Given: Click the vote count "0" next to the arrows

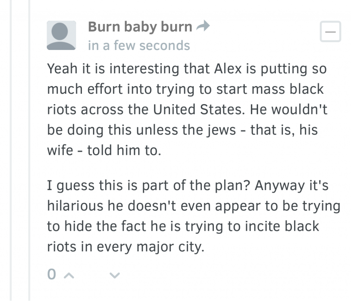Looking at the screenshot, I should (51, 274).
